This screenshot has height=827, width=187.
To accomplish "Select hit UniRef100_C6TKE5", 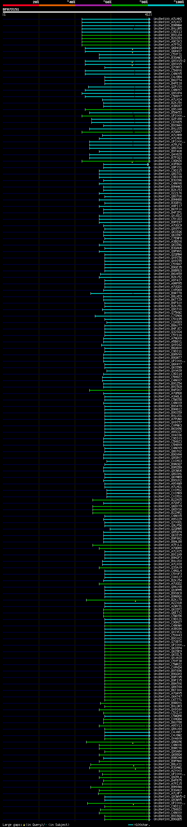I will coord(168,122).
